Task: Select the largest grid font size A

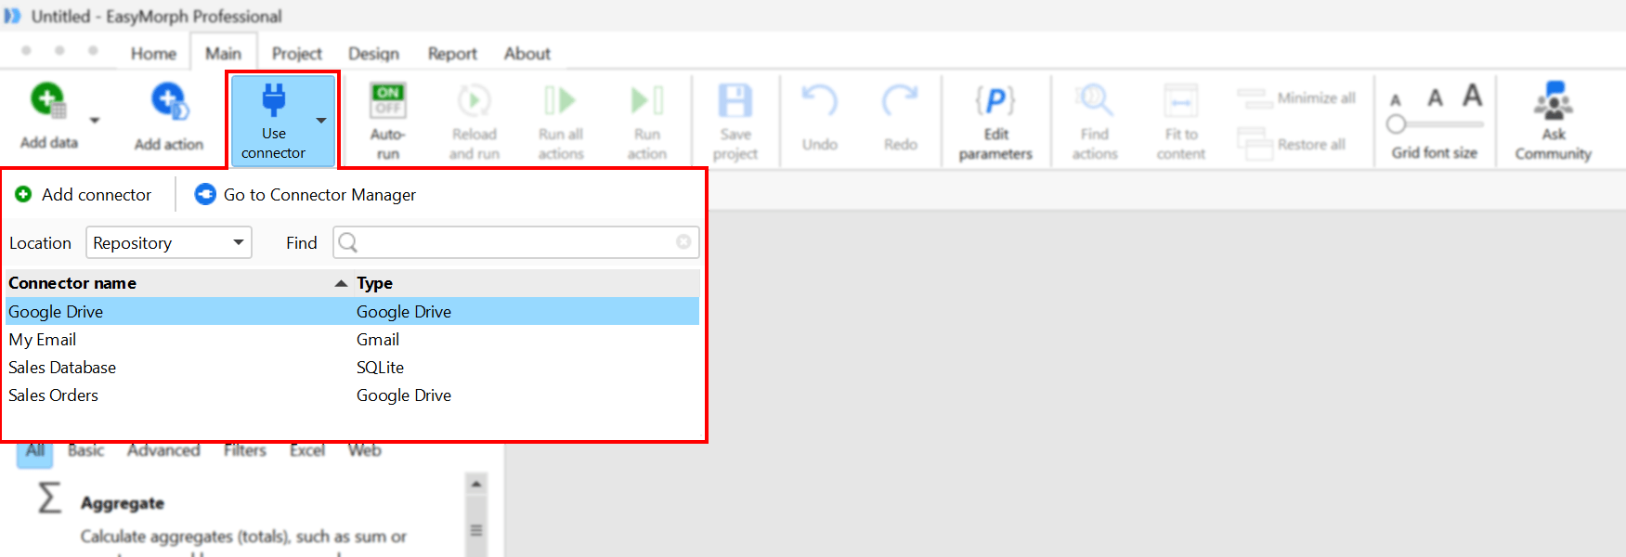Action: click(x=1472, y=95)
